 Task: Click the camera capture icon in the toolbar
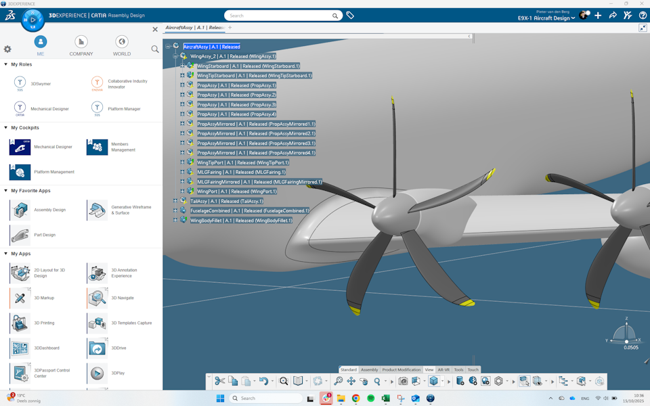point(404,381)
